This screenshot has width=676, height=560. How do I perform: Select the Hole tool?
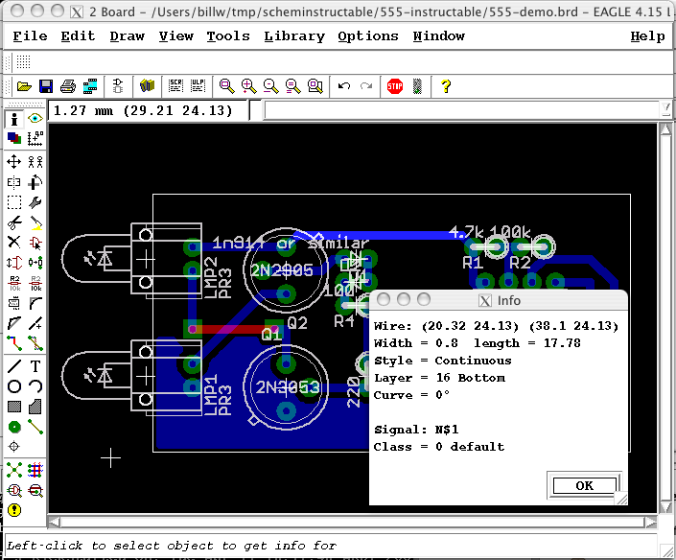[x=14, y=447]
